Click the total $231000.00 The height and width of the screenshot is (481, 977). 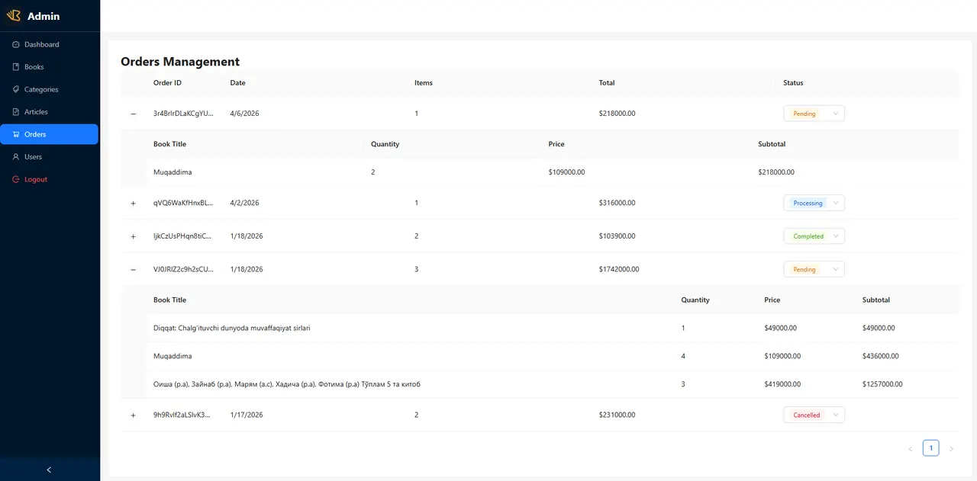617,415
